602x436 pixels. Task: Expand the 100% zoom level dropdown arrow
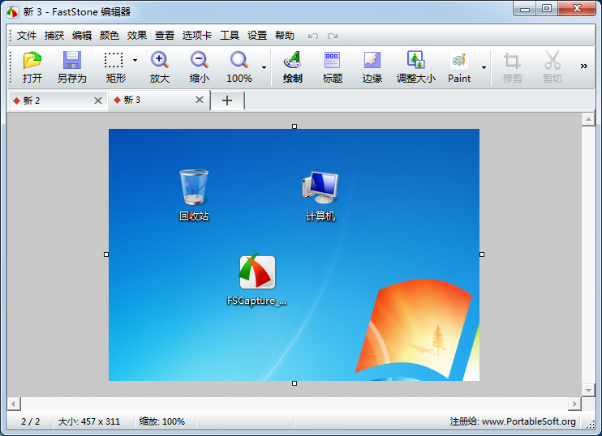[x=264, y=68]
